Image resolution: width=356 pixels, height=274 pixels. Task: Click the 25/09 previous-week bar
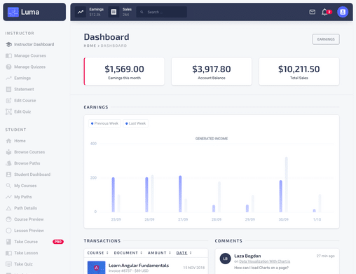(113, 195)
